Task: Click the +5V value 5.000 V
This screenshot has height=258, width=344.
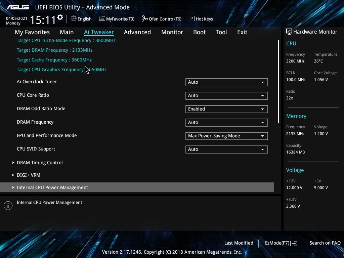Action: coord(321,188)
